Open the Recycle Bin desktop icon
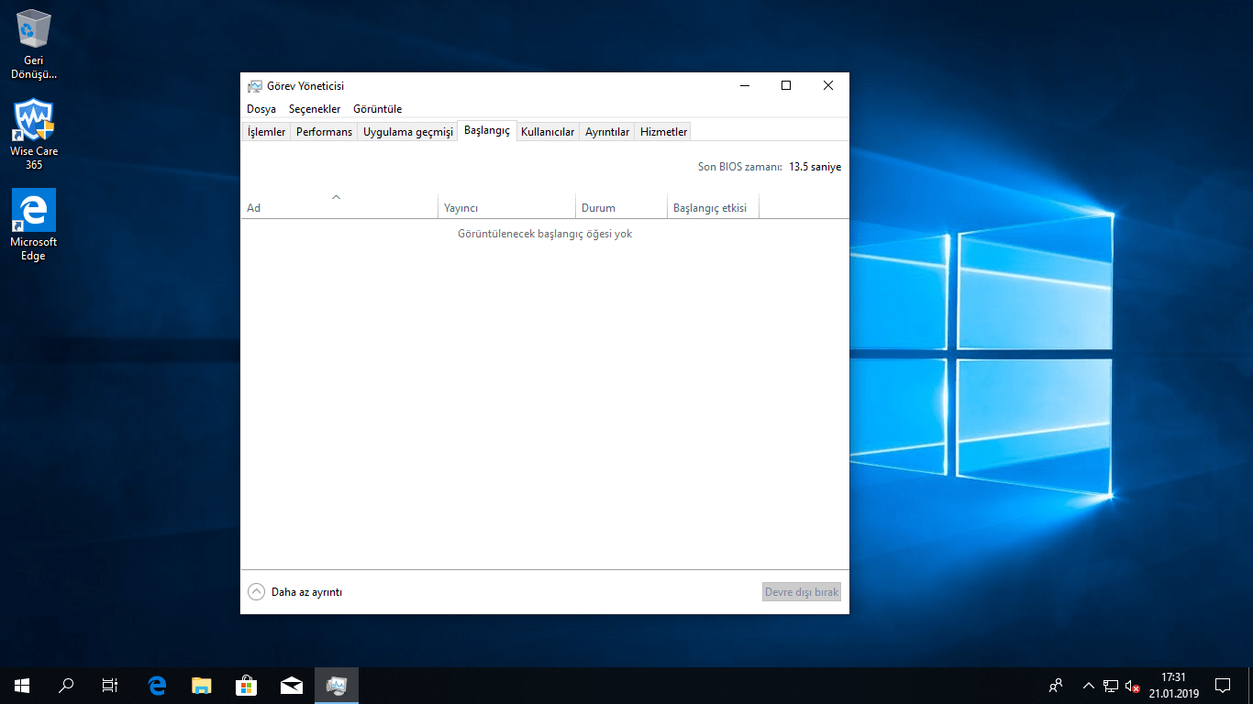 pyautogui.click(x=34, y=44)
